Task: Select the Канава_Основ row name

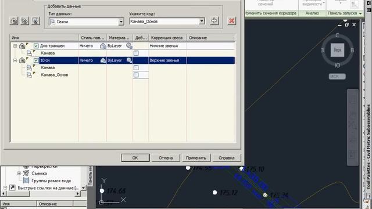Action: click(x=55, y=75)
